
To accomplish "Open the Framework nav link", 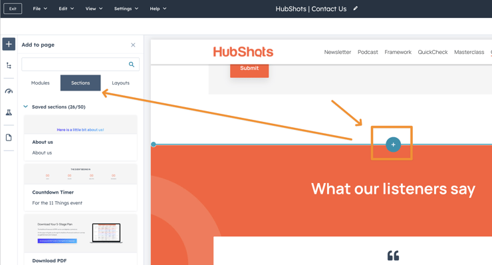I will click(398, 52).
